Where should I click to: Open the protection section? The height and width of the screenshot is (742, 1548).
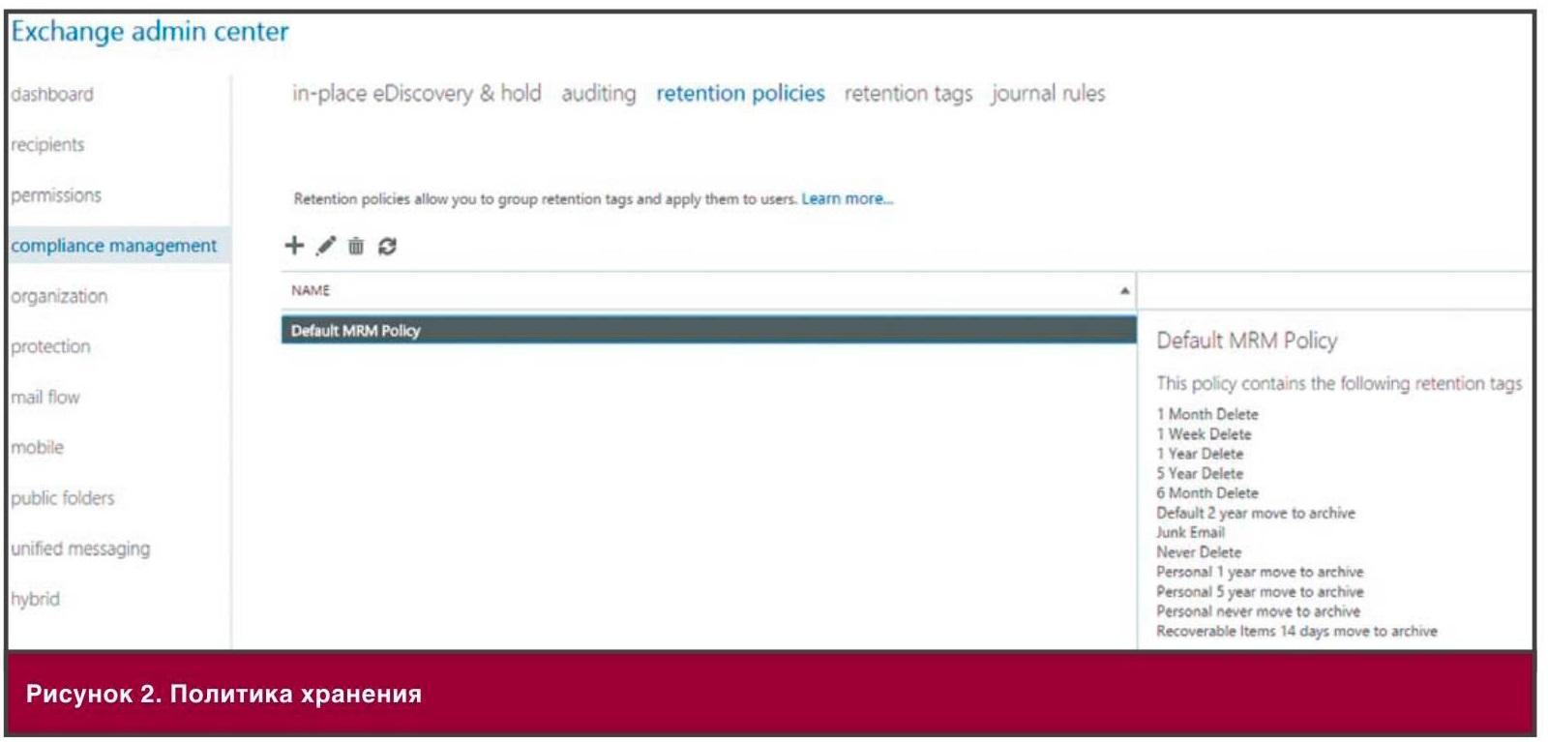(x=50, y=346)
